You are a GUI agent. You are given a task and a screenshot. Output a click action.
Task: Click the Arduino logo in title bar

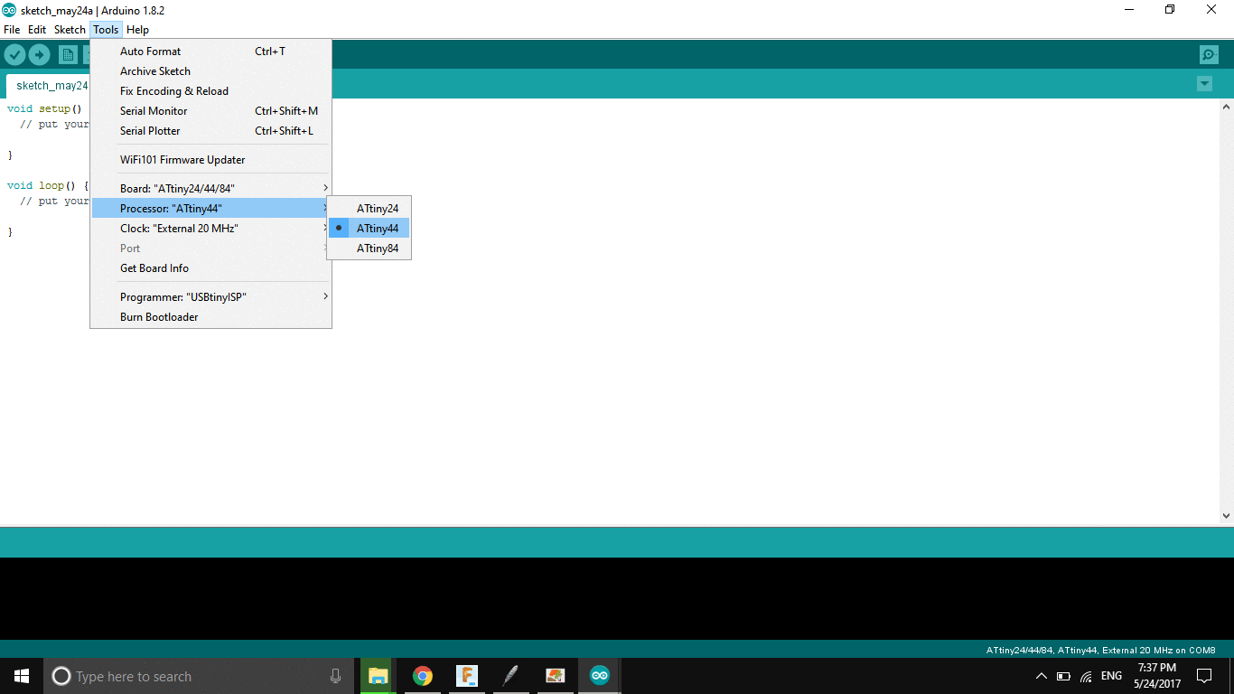click(9, 10)
